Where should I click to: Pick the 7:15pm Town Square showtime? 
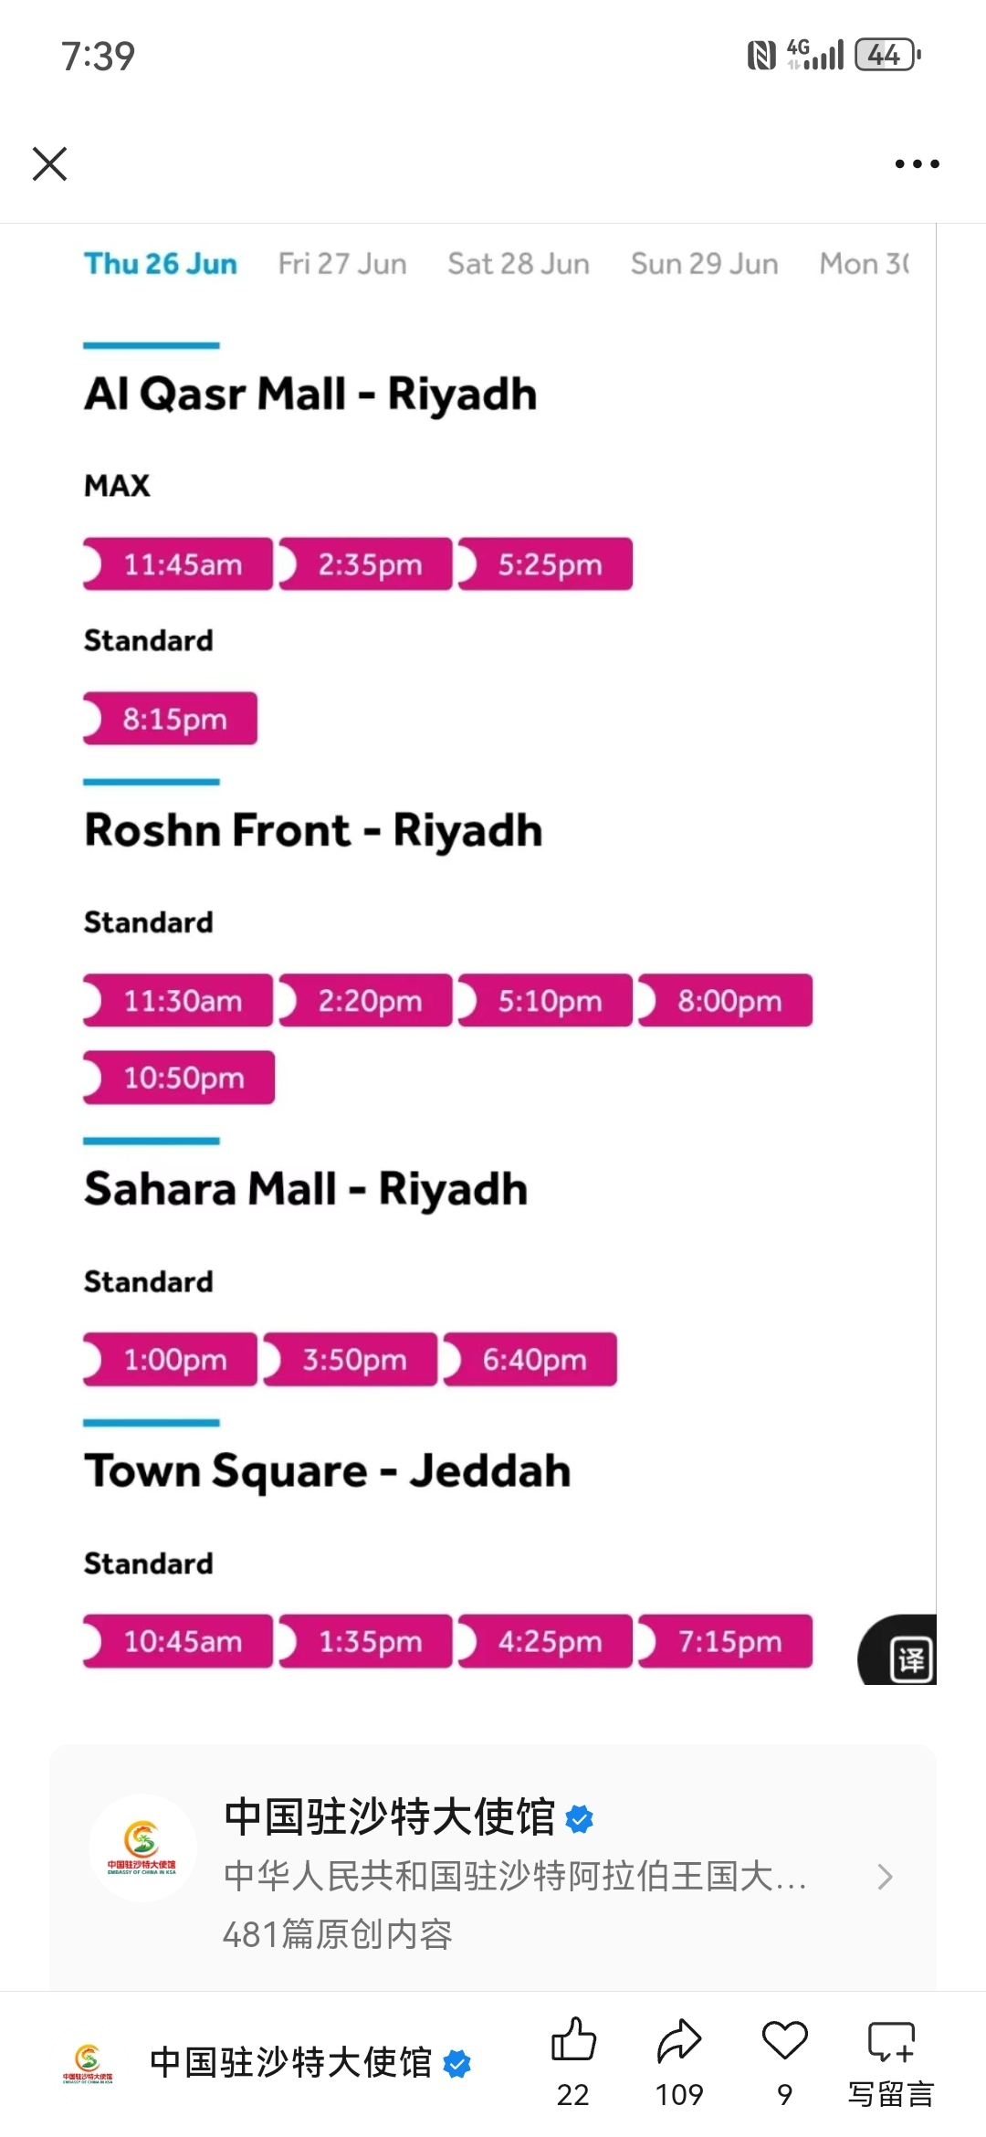[725, 1641]
